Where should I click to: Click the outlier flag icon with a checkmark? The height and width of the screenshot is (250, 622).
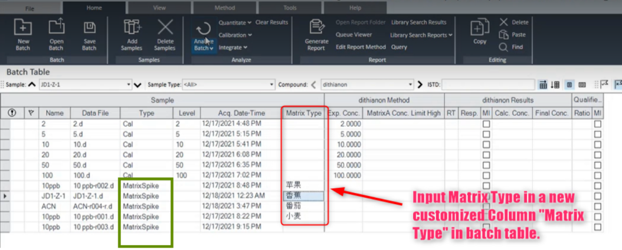click(x=604, y=84)
